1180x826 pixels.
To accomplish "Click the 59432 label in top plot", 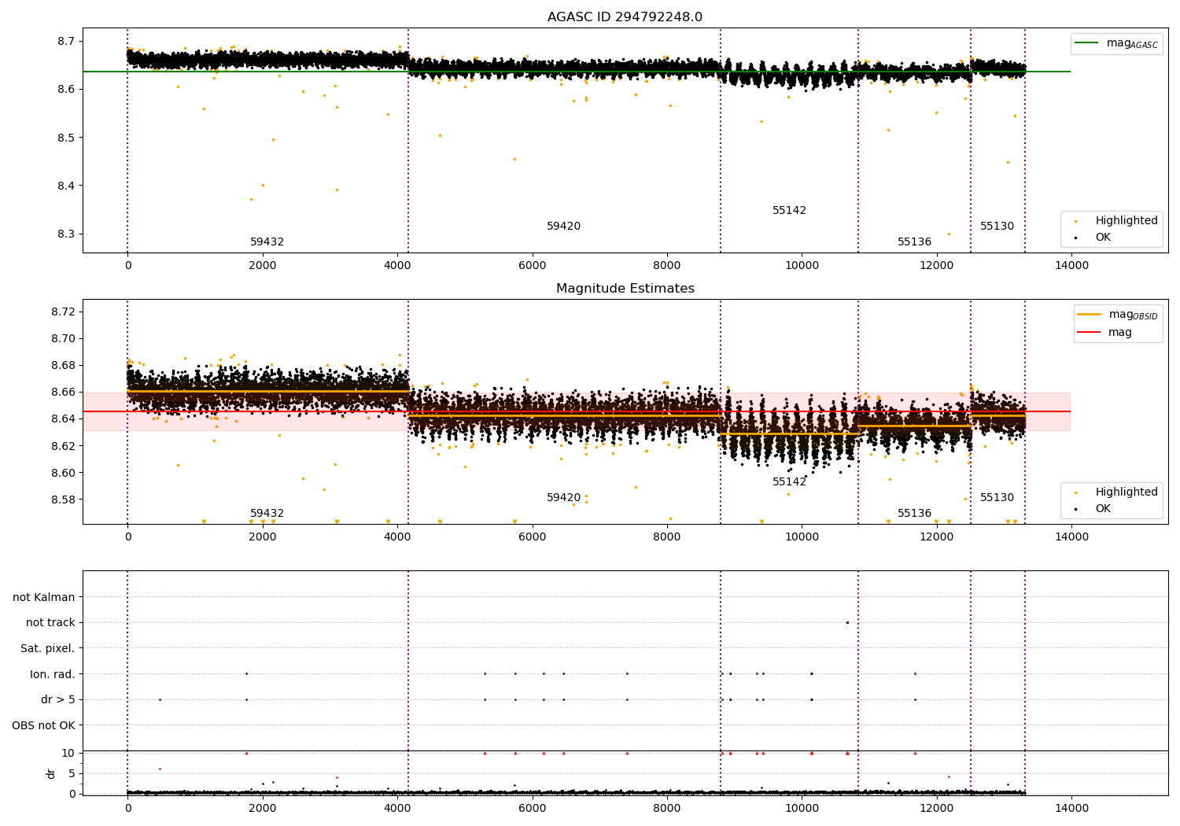I will 267,242.
